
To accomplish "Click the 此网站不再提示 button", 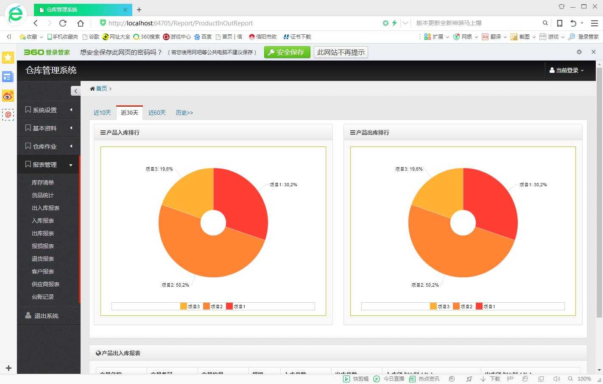I will (x=341, y=52).
